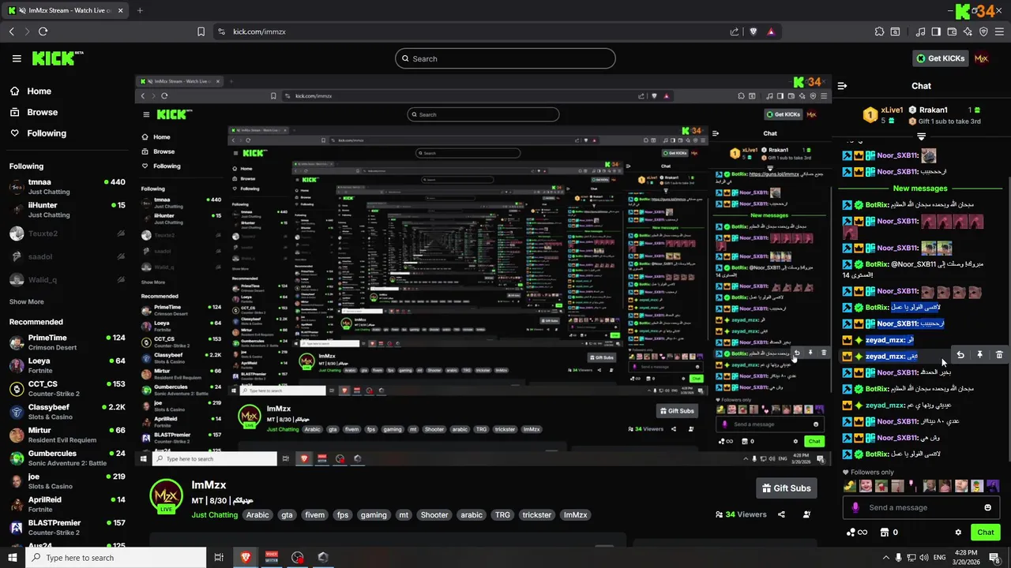Open Brave Wallet icon
The height and width of the screenshot is (568, 1011).
coord(952,32)
